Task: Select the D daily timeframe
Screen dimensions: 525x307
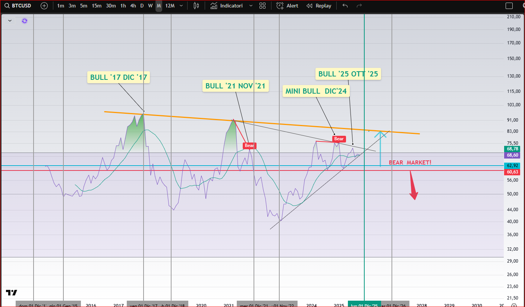Action: pyautogui.click(x=142, y=6)
